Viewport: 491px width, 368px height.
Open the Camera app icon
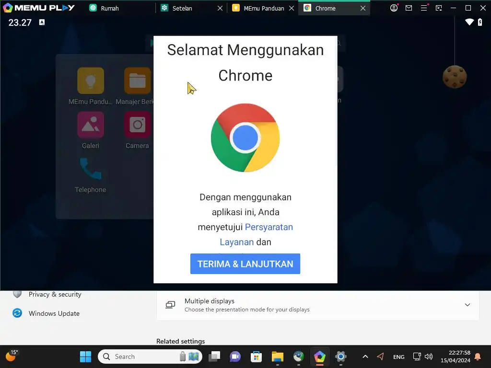click(138, 125)
